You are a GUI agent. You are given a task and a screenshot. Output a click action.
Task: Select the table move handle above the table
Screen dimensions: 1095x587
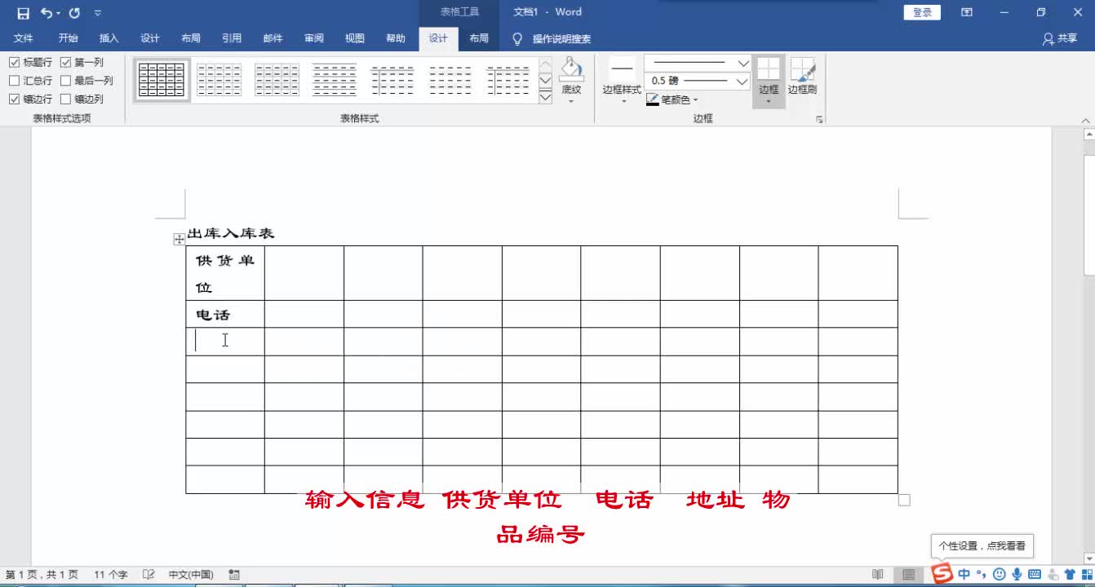[x=178, y=239]
